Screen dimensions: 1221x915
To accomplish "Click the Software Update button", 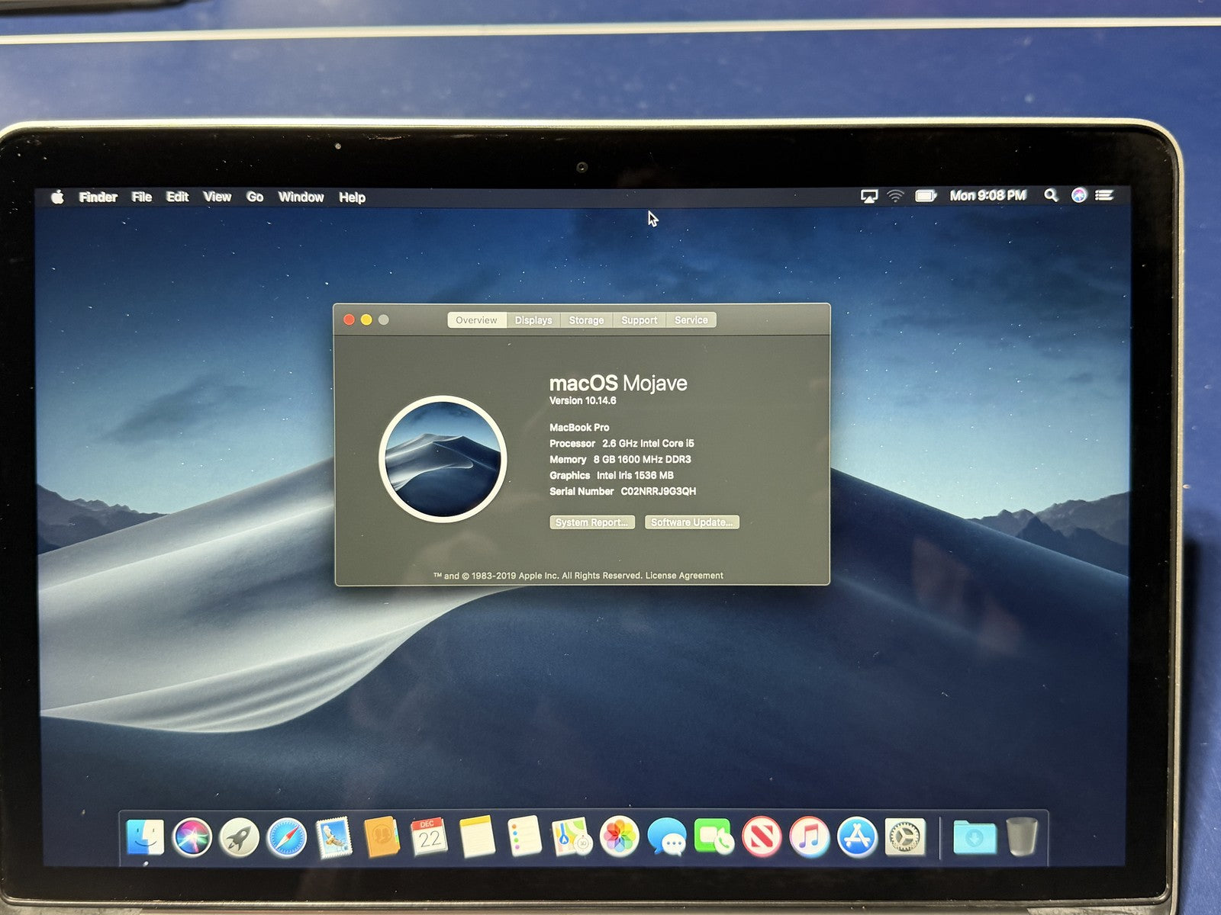I will (692, 522).
